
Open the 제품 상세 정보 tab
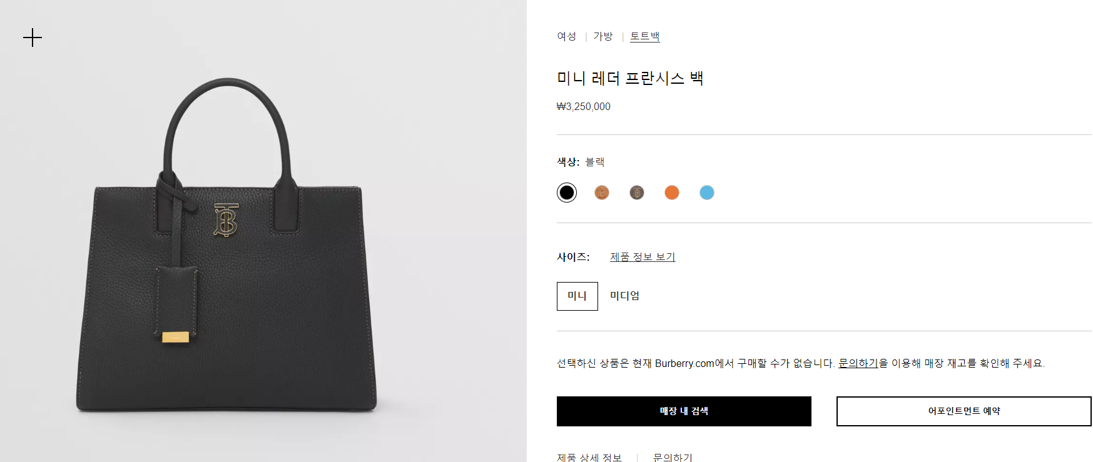click(x=589, y=457)
